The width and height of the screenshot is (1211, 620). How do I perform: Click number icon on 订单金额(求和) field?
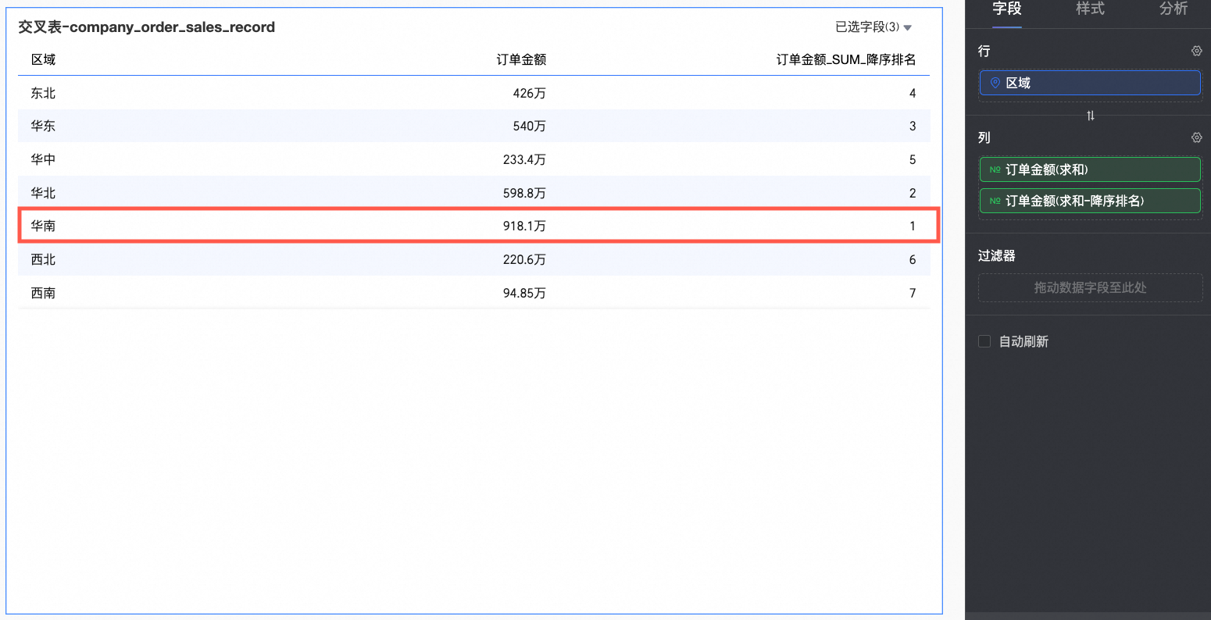click(x=995, y=169)
